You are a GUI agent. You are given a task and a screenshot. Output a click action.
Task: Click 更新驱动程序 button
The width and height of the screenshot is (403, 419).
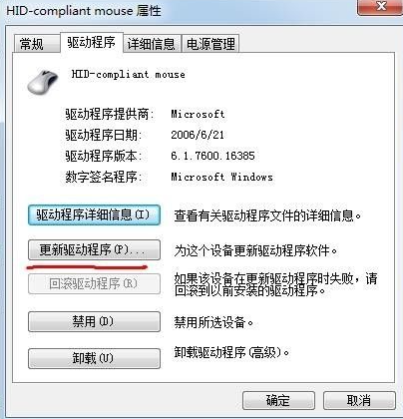[x=94, y=249]
